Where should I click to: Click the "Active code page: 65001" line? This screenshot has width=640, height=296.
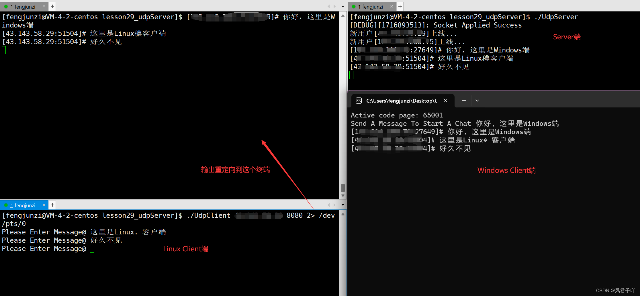pos(397,115)
